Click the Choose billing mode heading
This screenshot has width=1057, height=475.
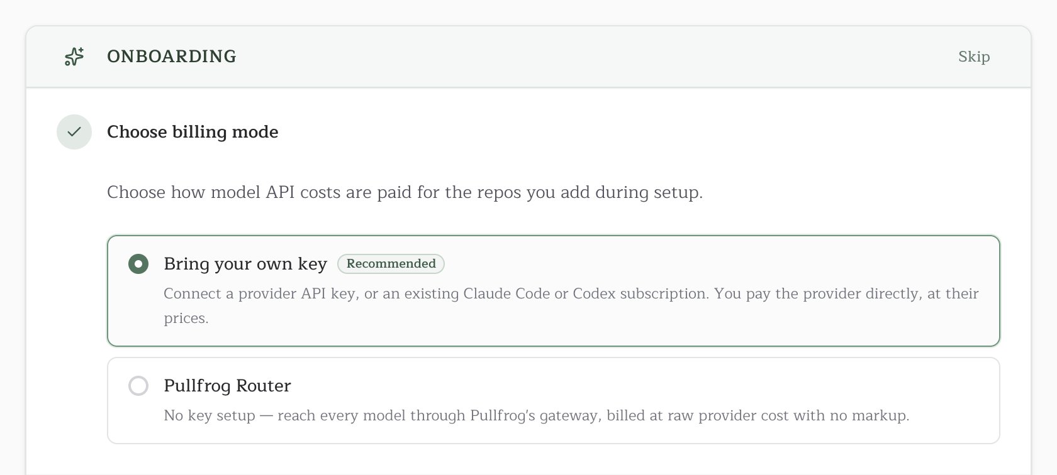coord(193,132)
